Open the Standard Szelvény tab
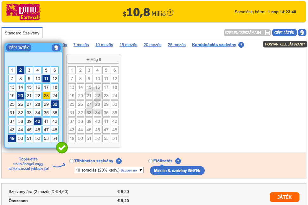308x205 pixels. [22, 33]
